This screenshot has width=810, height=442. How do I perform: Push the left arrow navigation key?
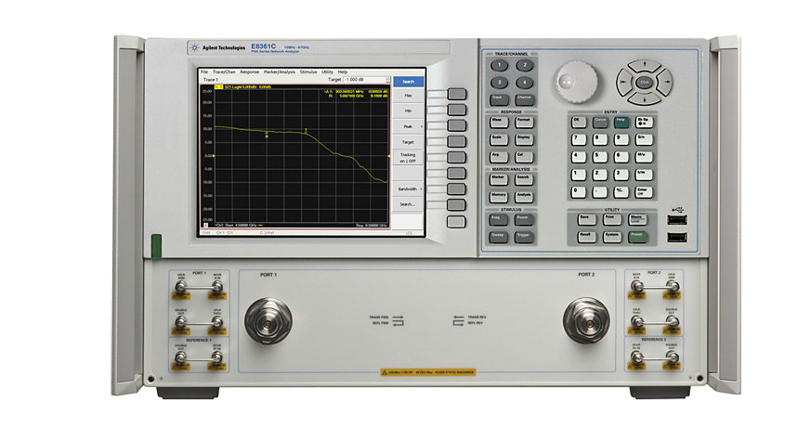click(x=624, y=82)
